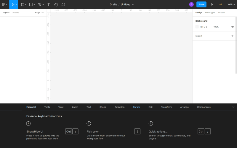
Task: Open the Figma main menu icon
Action: [x=4, y=4]
